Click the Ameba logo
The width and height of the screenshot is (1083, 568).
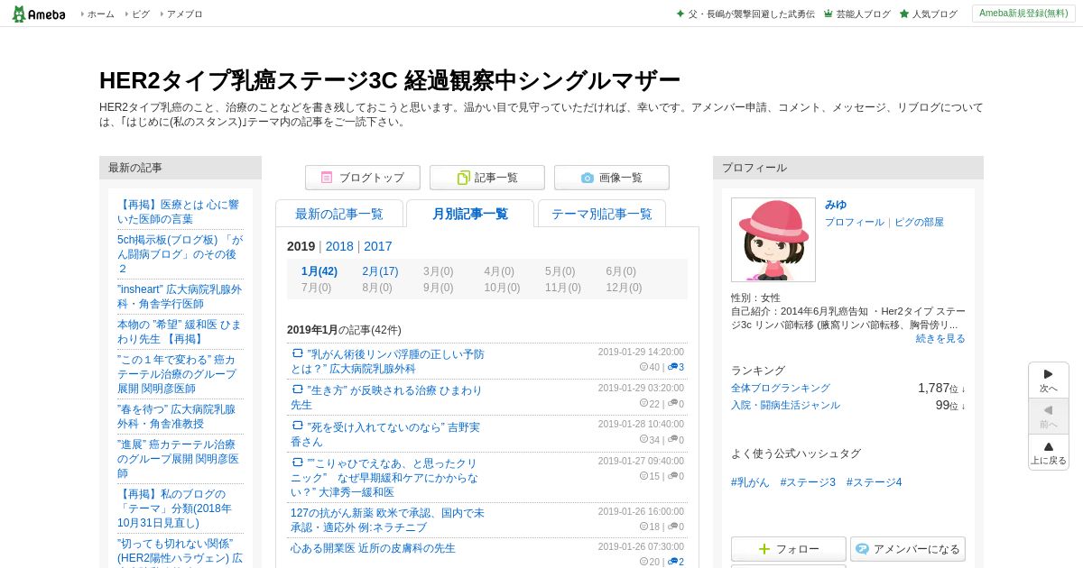tap(39, 14)
